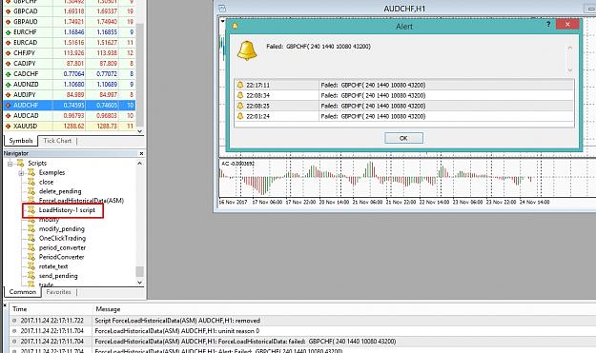Select the CHFJPY symbol row
Screen dimensions: 596x353
click(x=70, y=53)
